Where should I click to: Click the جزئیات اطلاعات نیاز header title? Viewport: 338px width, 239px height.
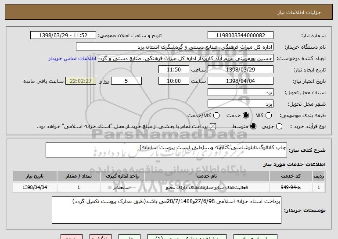tap(299, 12)
